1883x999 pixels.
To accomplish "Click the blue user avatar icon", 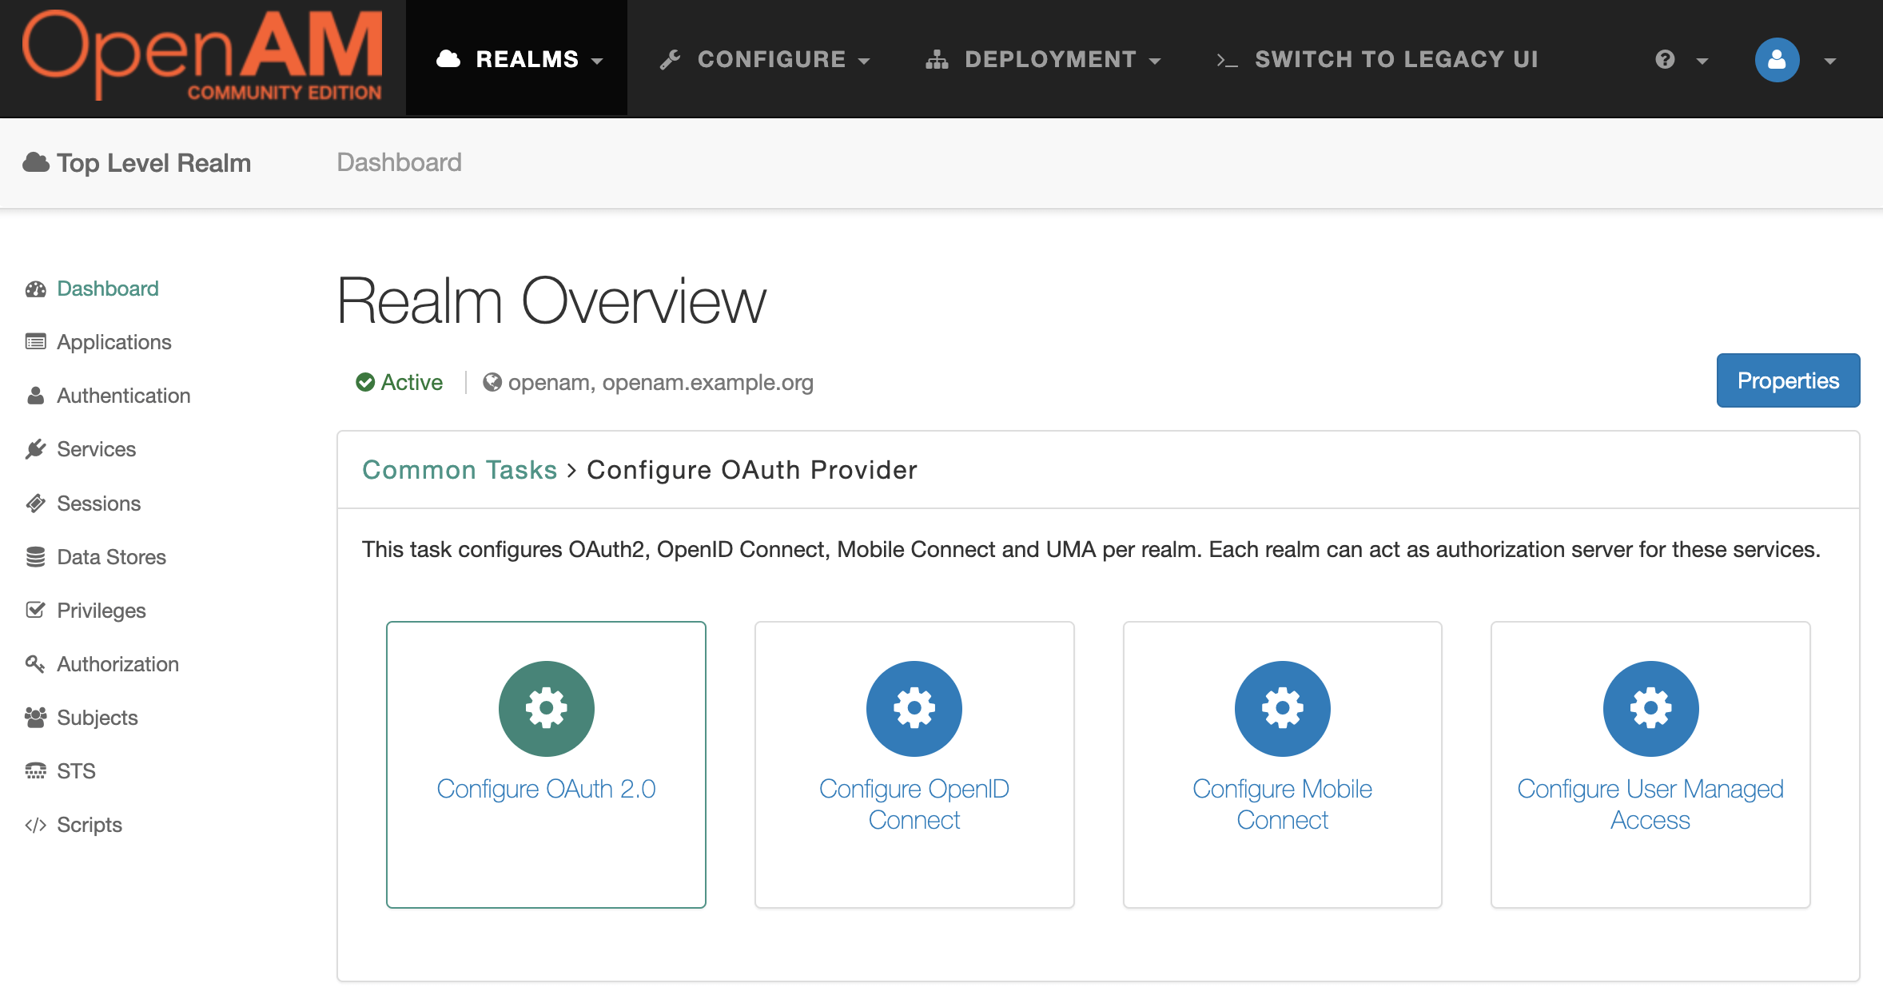I will (x=1777, y=60).
